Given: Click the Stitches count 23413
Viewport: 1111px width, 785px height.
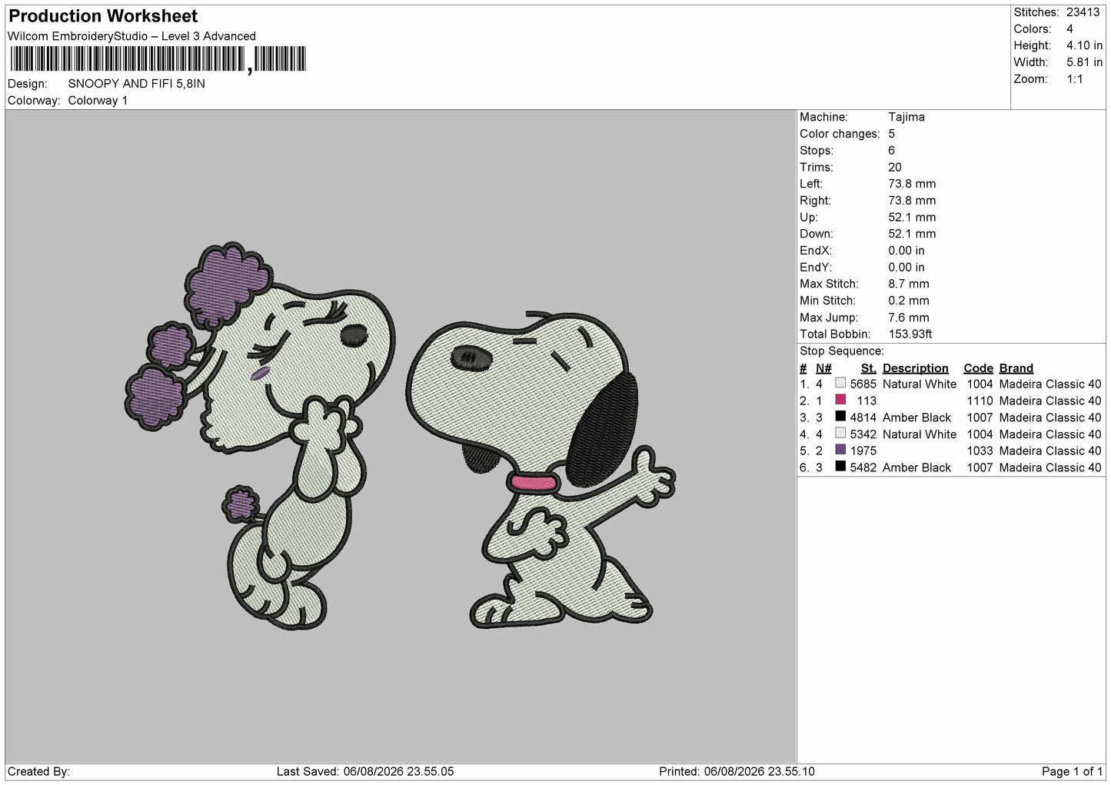Looking at the screenshot, I should pyautogui.click(x=1084, y=12).
